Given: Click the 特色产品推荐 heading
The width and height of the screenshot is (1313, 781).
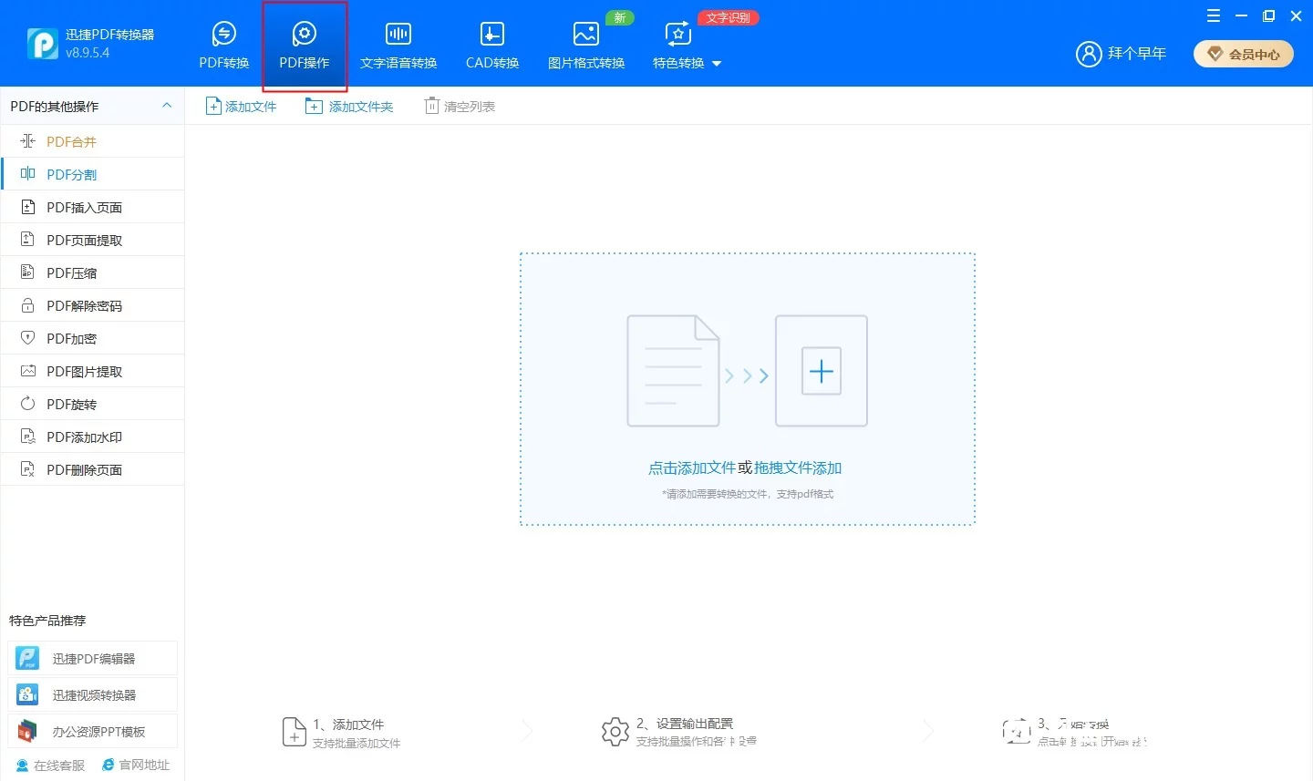Looking at the screenshot, I should (x=47, y=621).
